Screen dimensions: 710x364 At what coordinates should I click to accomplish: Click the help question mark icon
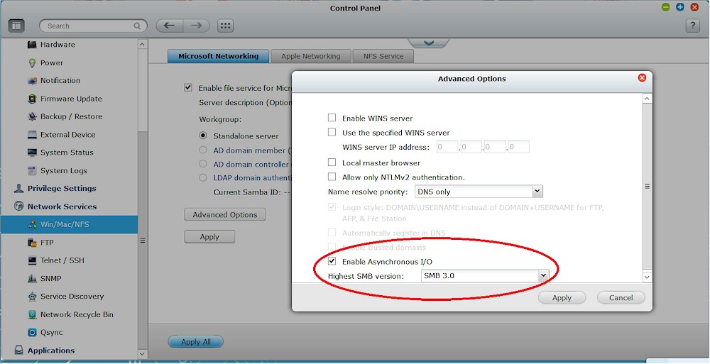(x=693, y=26)
